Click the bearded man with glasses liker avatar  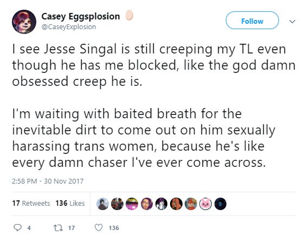click(147, 204)
